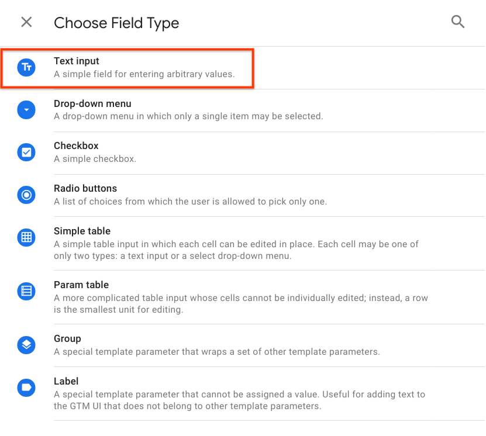Select the Text input list entry
This screenshot has width=486, height=436.
(175, 67)
